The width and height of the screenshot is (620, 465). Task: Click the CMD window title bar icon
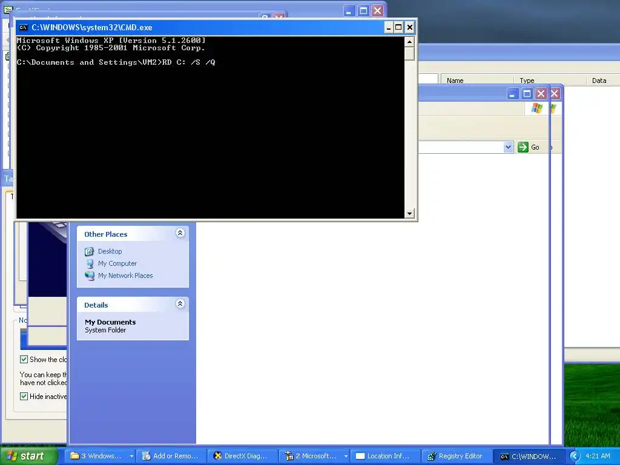[24, 27]
